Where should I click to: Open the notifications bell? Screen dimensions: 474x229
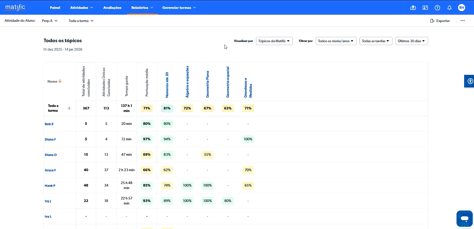coord(449,8)
